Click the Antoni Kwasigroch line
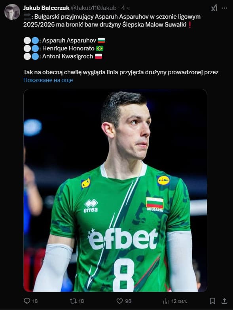The width and height of the screenshot is (233, 310). pos(63,56)
